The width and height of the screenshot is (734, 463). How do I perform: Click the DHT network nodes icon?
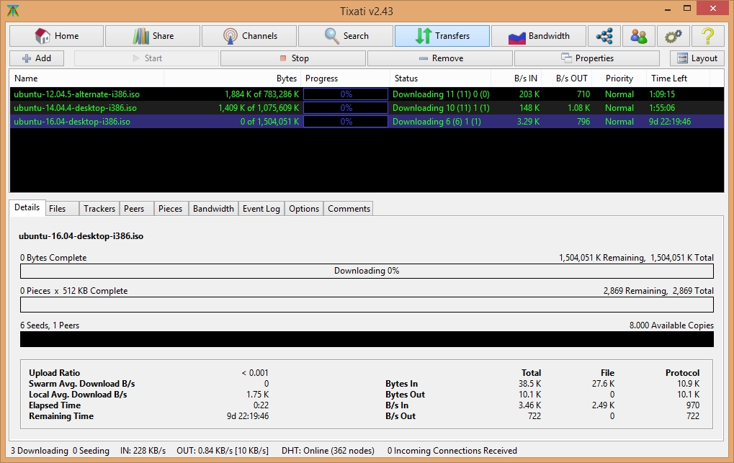(604, 36)
